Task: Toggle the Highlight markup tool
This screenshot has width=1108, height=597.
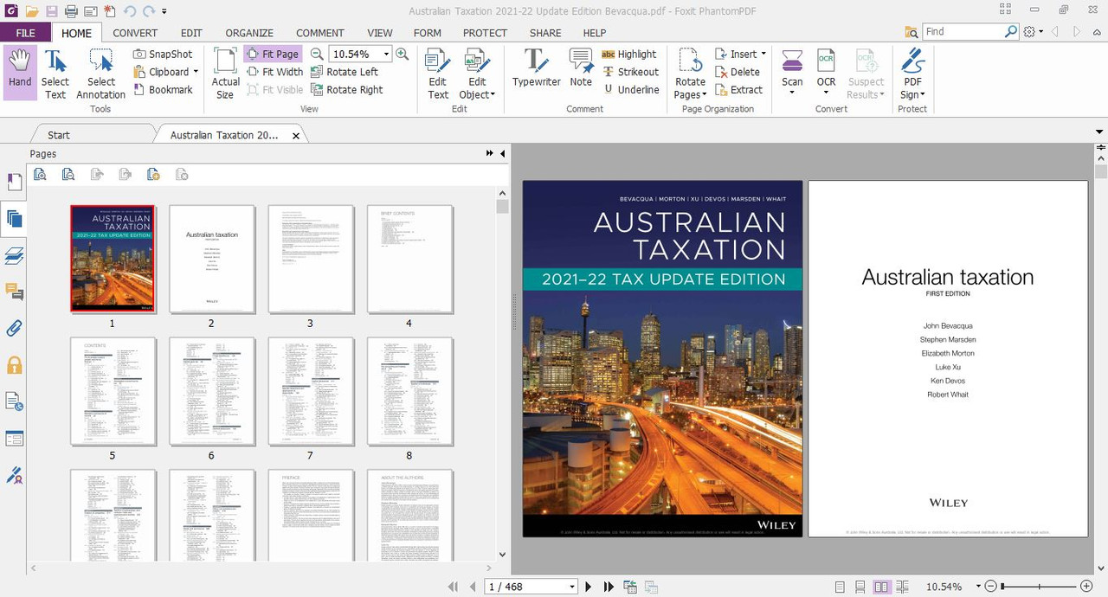Action: pos(629,54)
